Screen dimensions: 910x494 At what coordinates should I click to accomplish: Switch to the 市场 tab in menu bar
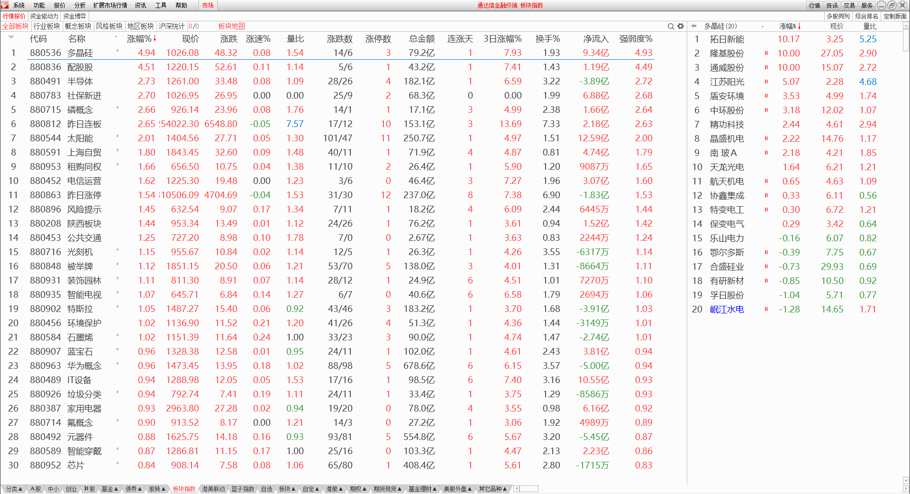pyautogui.click(x=208, y=5)
